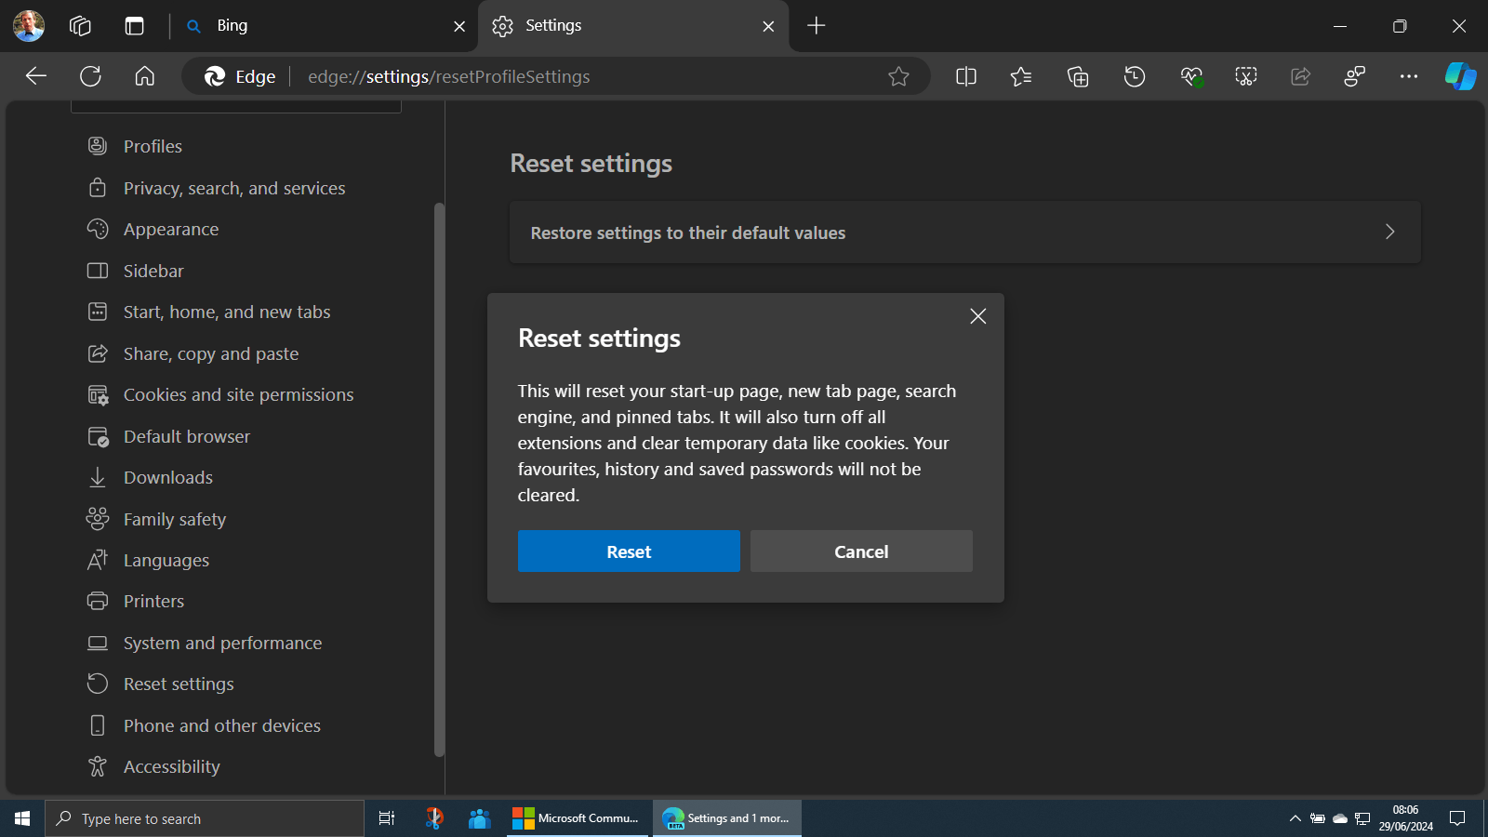Close the Reset settings dialog
This screenshot has width=1488, height=837.
click(977, 316)
